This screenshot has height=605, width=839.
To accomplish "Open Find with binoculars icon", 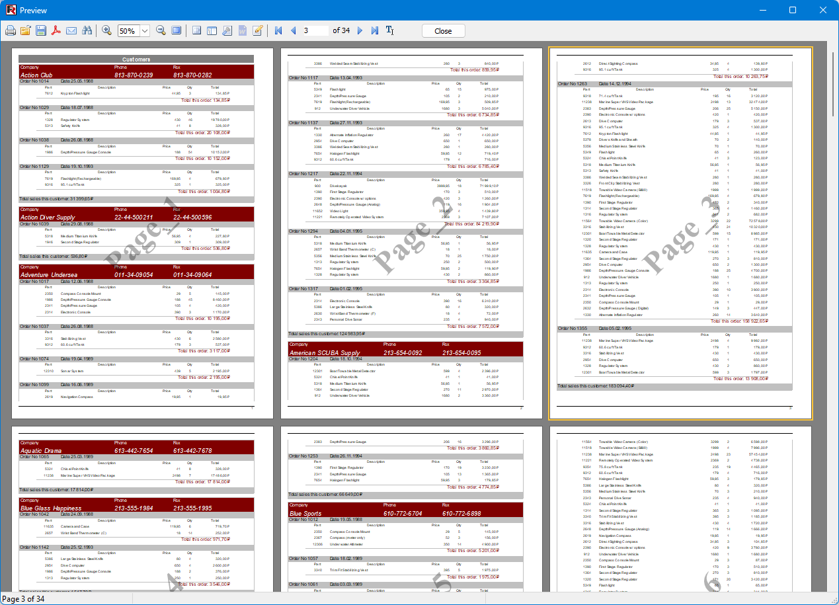I will [87, 31].
